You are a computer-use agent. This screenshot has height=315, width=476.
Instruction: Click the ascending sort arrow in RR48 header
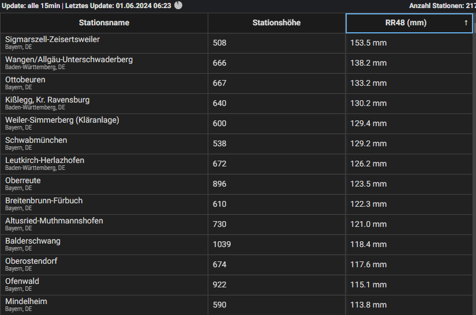[x=466, y=22]
